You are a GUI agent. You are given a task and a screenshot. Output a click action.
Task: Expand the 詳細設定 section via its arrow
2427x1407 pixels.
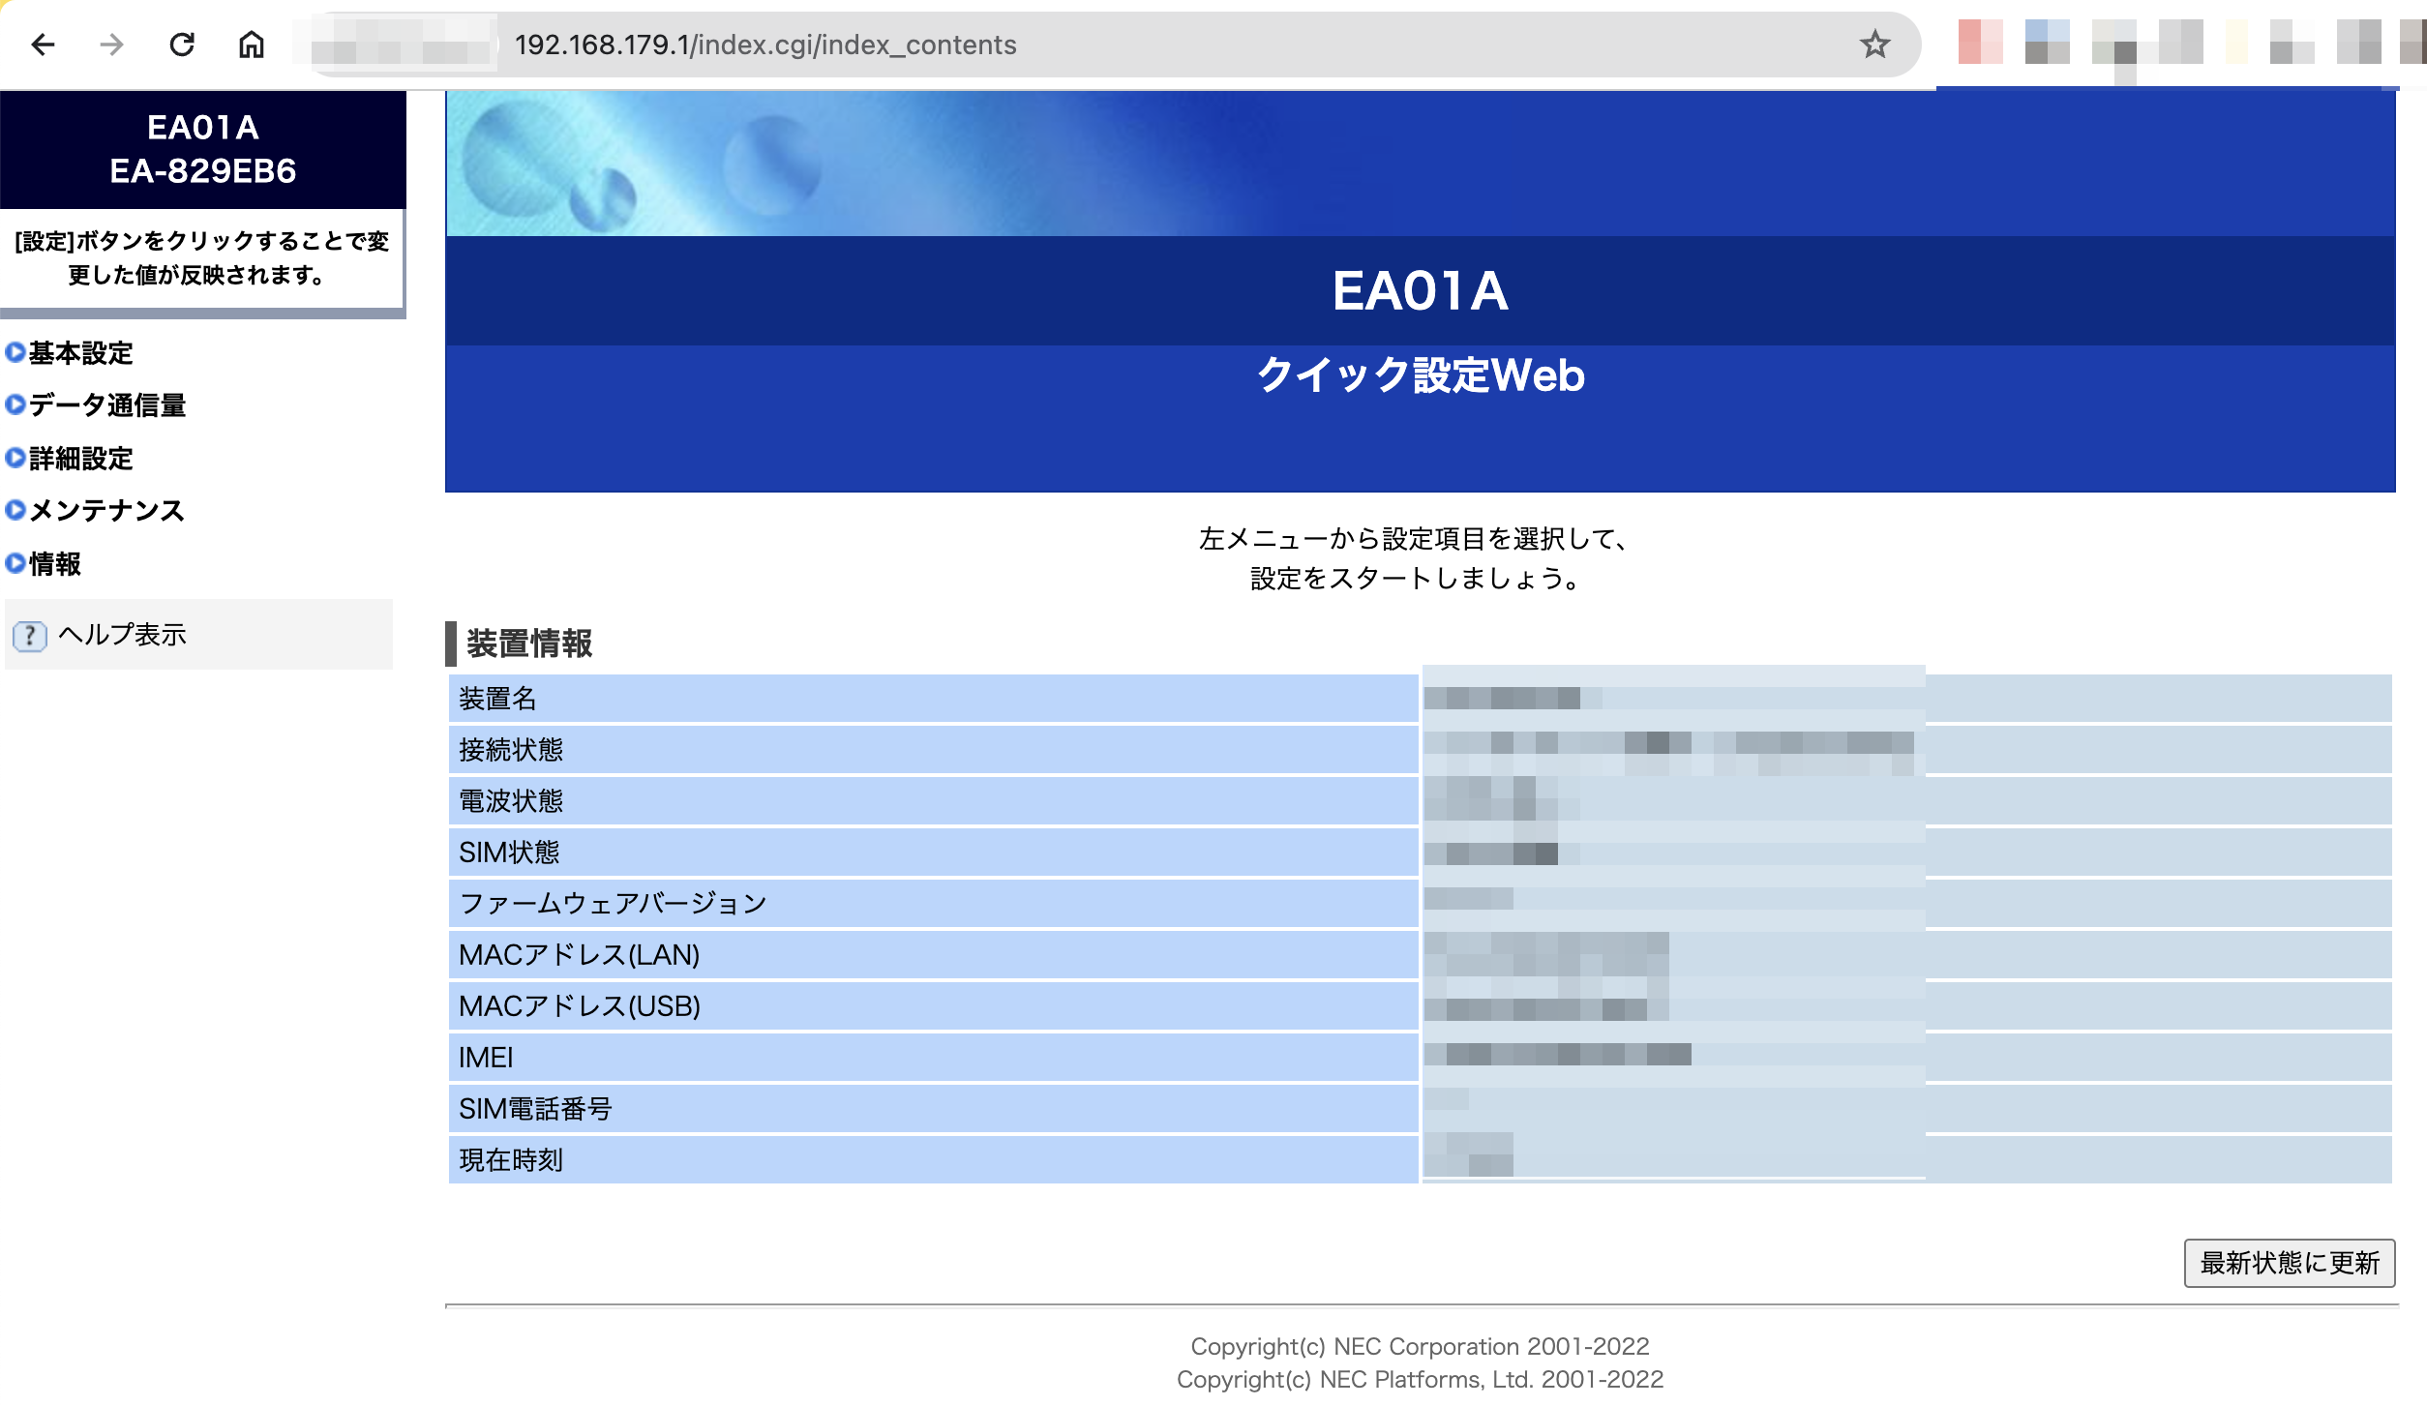pyautogui.click(x=14, y=459)
